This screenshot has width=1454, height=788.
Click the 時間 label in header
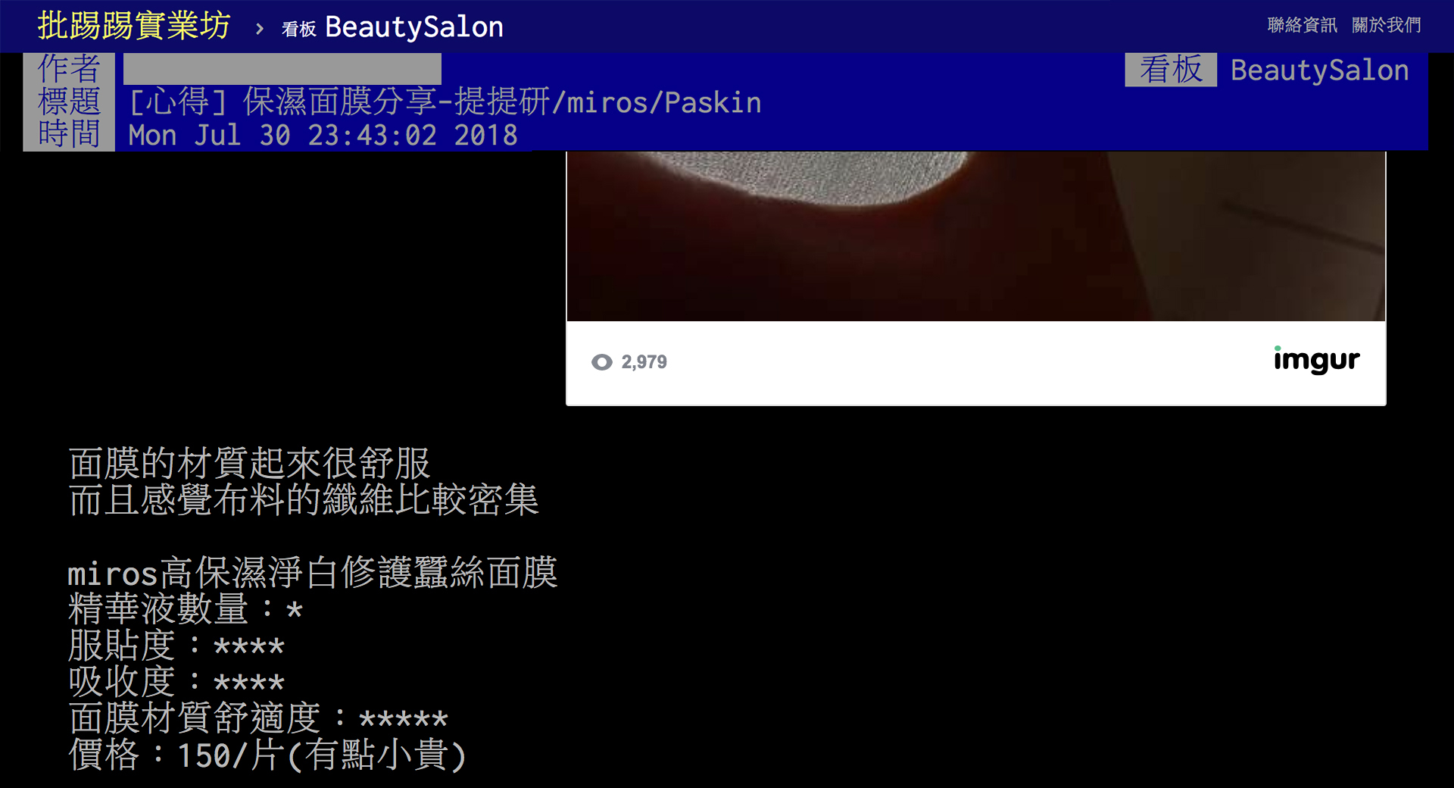point(69,135)
